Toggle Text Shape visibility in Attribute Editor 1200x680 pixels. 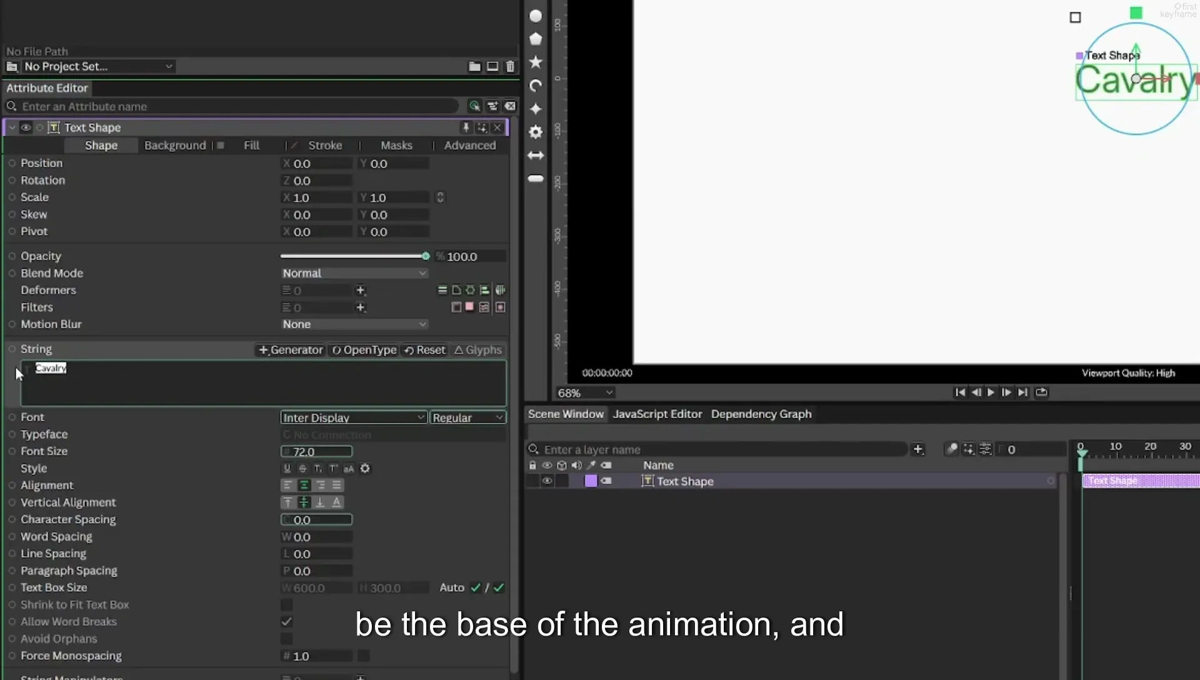26,127
